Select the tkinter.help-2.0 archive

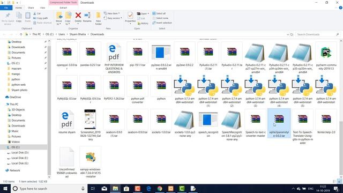326,122
